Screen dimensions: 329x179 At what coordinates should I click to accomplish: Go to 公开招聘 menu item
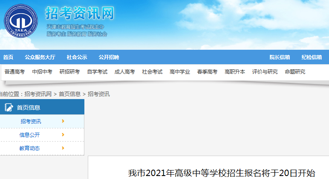pos(109,57)
